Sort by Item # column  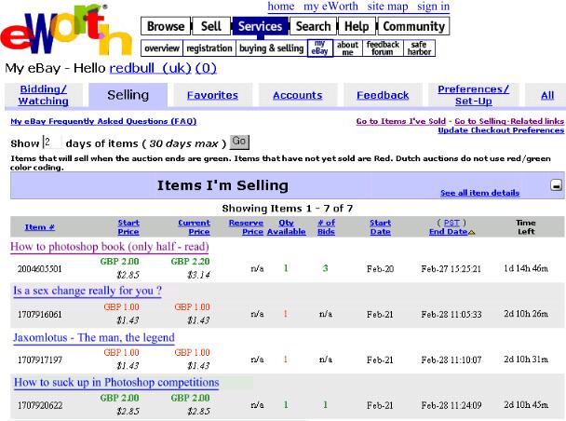point(40,227)
